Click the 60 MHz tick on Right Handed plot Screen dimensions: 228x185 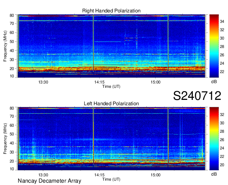click(x=12, y=33)
